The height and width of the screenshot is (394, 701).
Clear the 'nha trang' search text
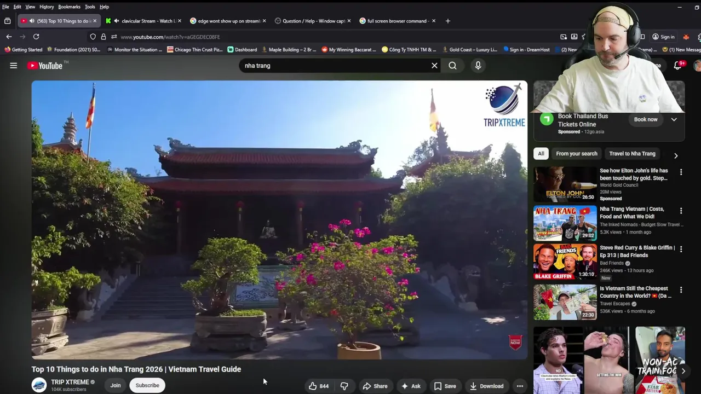click(x=434, y=66)
